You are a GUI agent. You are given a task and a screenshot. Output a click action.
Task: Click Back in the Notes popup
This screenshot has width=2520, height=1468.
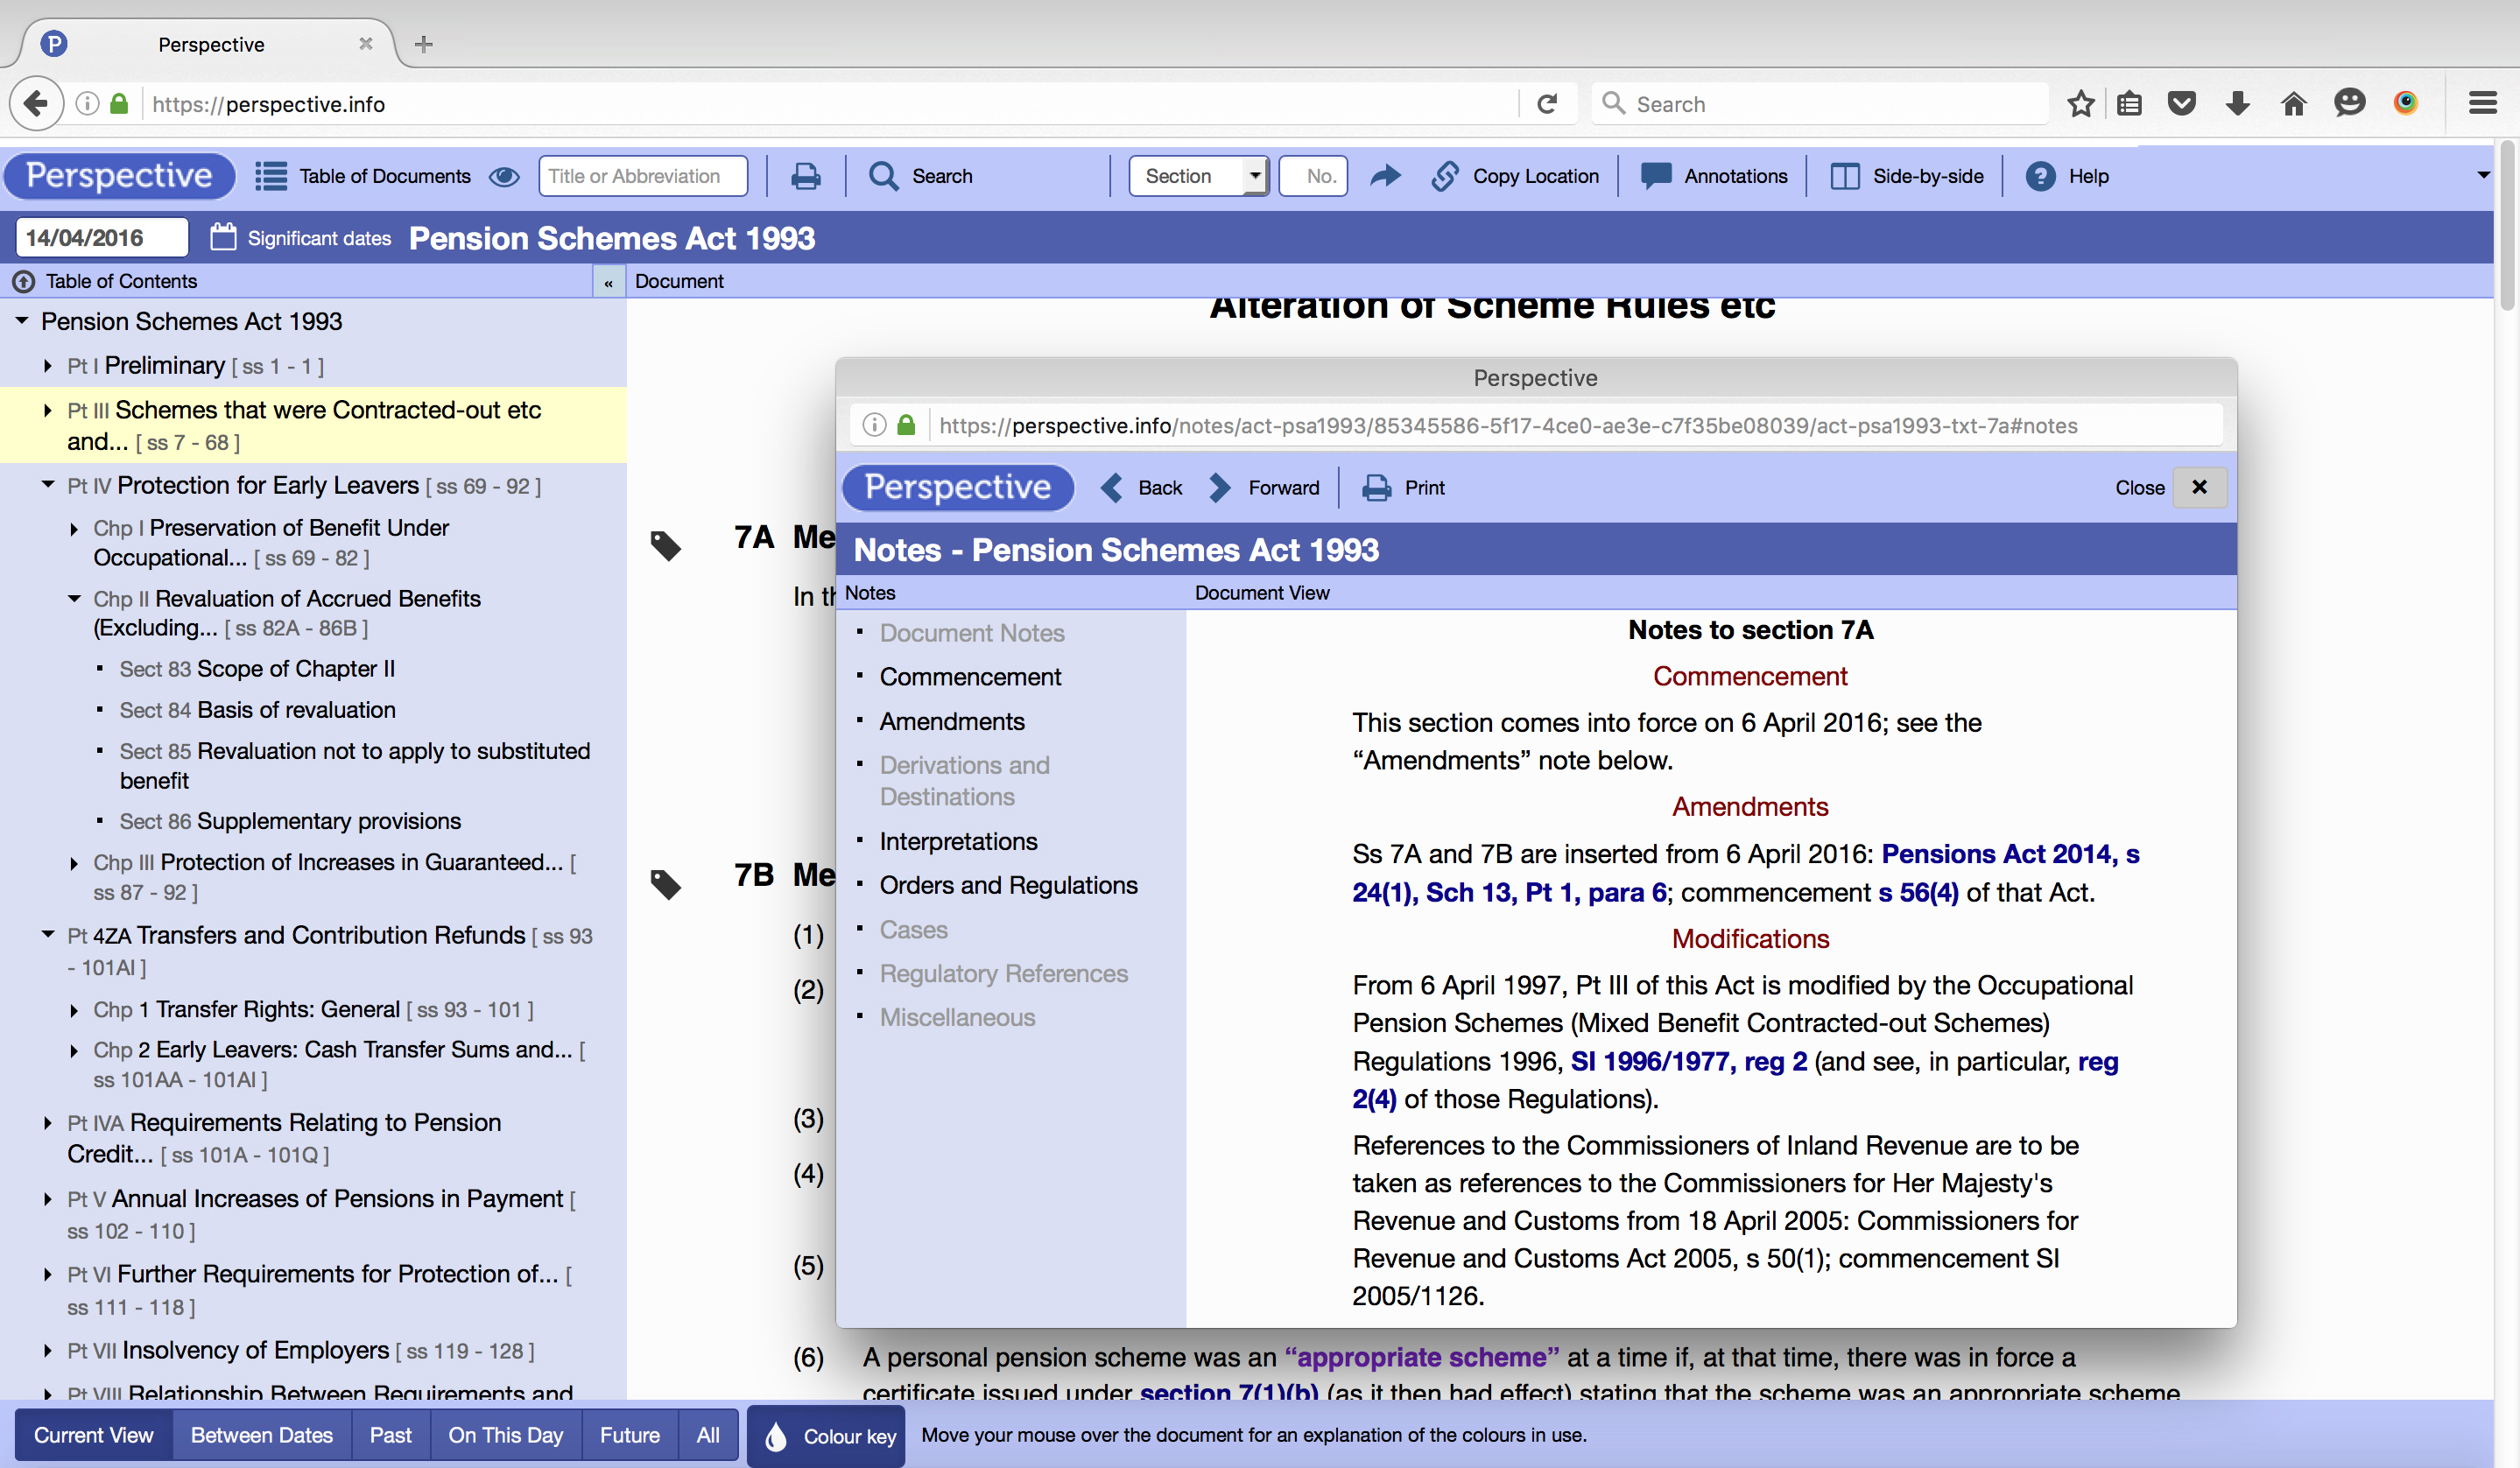[x=1140, y=488]
